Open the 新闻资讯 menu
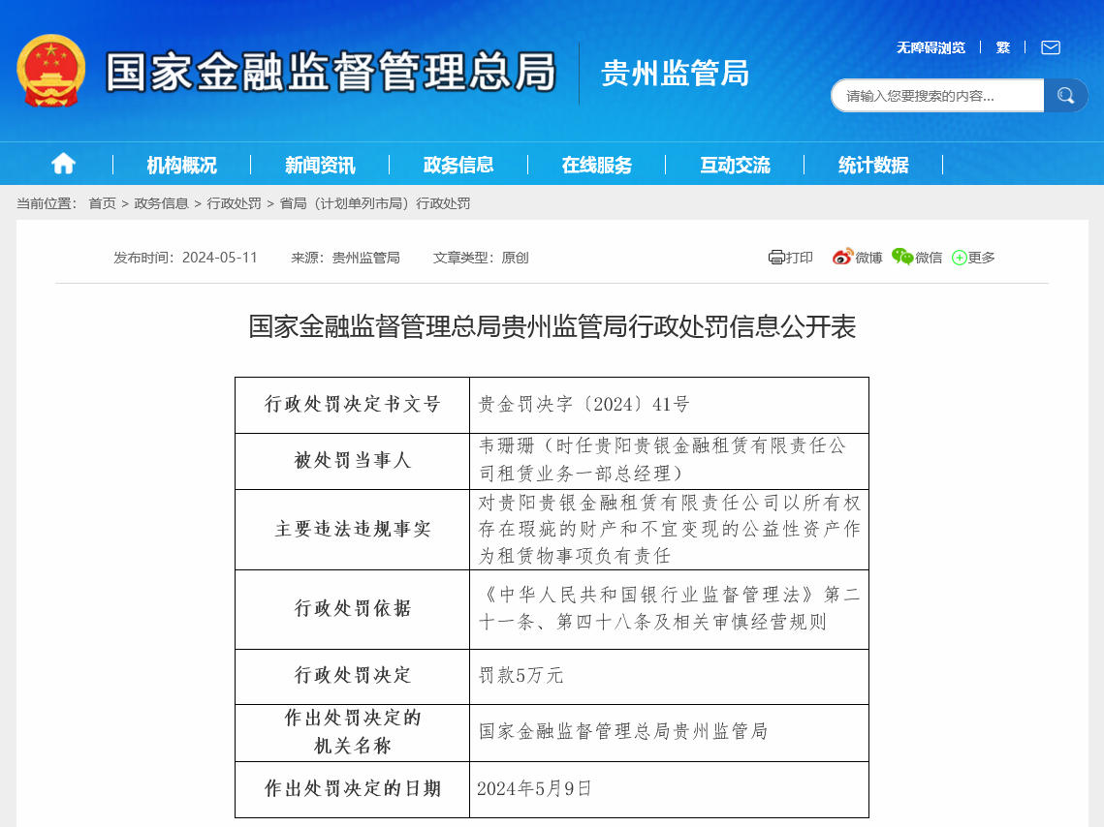Image resolution: width=1104 pixels, height=827 pixels. coord(320,165)
